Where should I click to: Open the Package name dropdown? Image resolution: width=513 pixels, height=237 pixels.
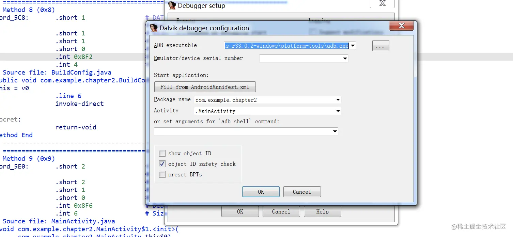click(x=338, y=100)
